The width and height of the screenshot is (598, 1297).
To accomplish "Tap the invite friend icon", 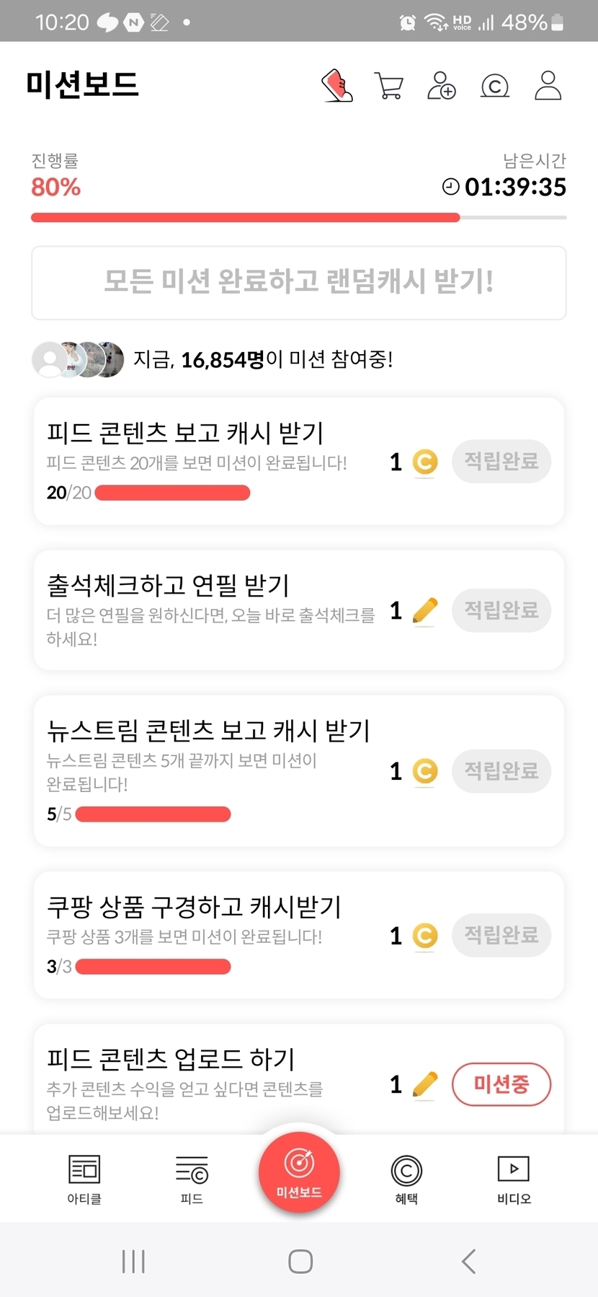I will click(442, 86).
